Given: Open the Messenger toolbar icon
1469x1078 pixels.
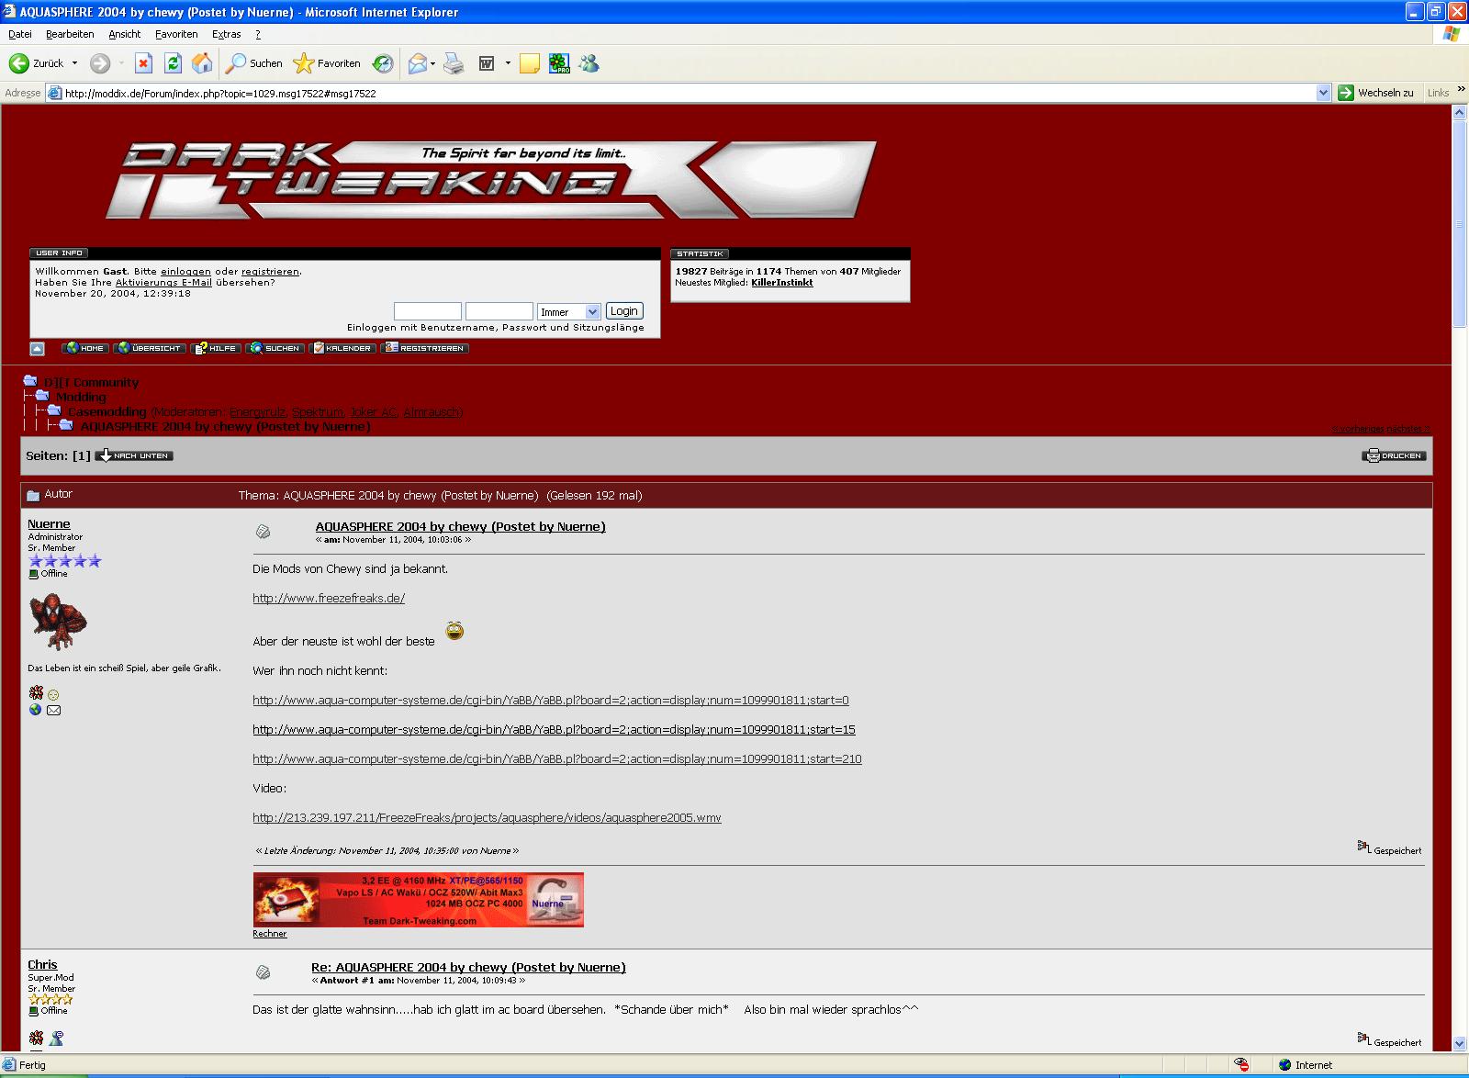Looking at the screenshot, I should coord(589,63).
